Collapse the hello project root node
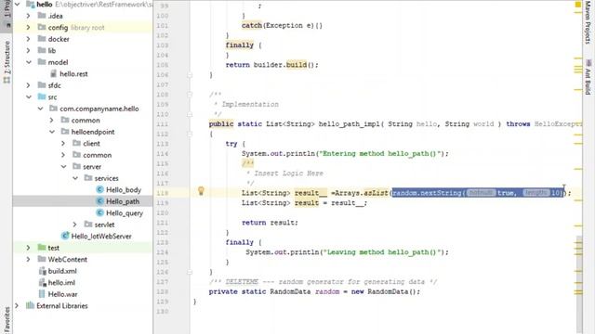Screen dimensions: 595x334 [x=18, y=5]
